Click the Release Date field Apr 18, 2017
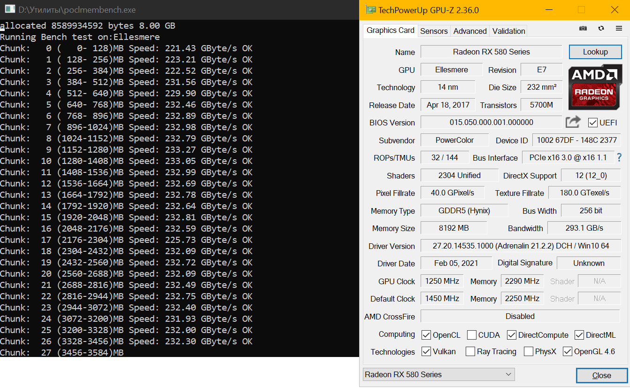The image size is (630, 388). [x=448, y=105]
